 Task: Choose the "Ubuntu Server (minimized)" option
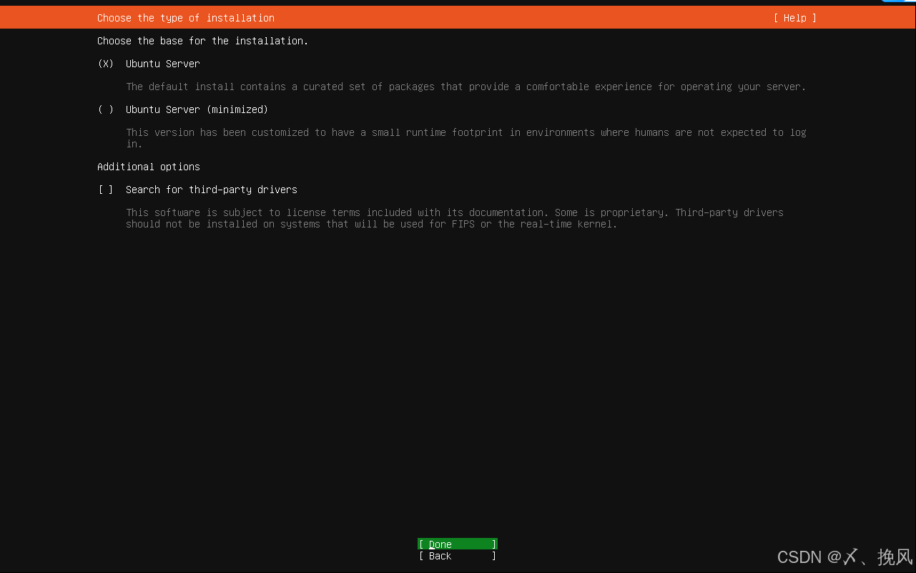pos(104,109)
